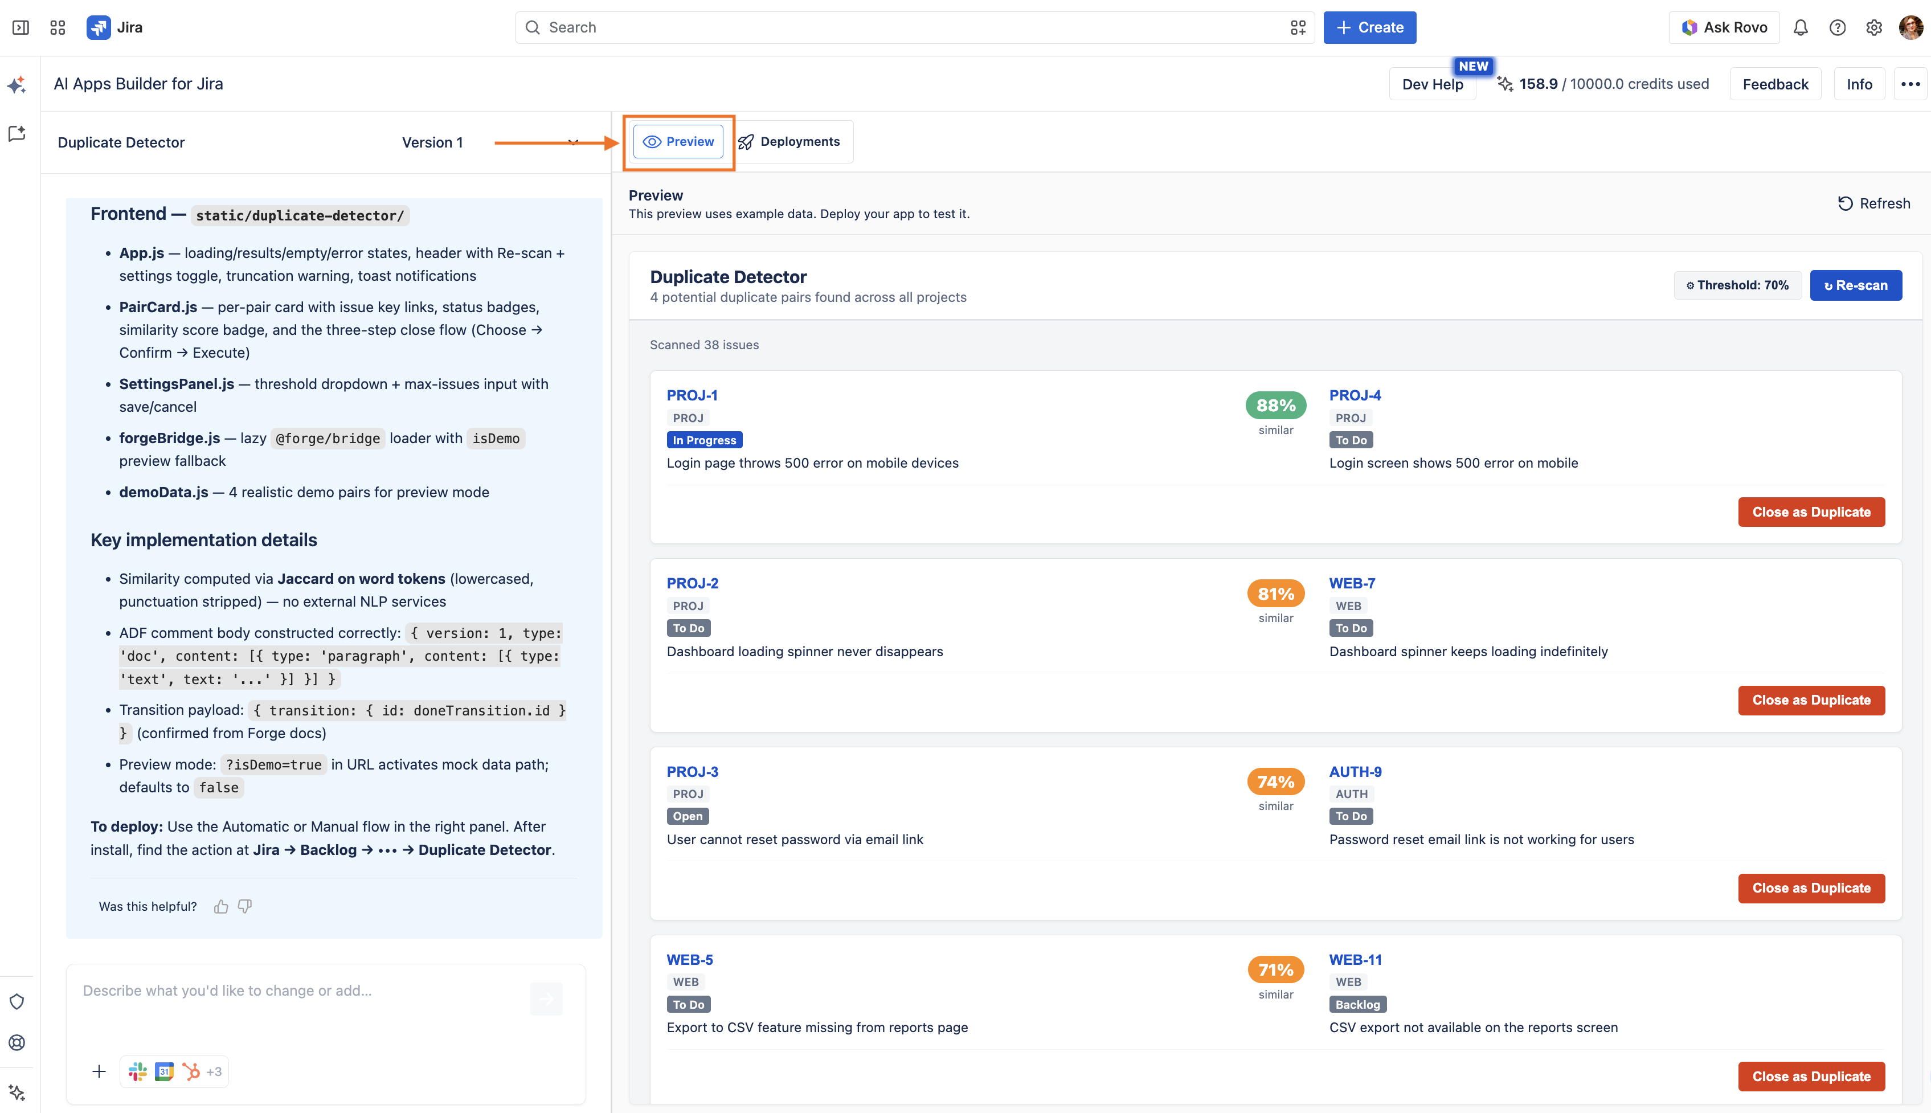The image size is (1931, 1113).
Task: Open the new chat icon in left sidebar
Action: (x=17, y=134)
